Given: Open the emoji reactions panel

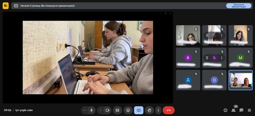Looking at the screenshot, I should click(x=128, y=110).
